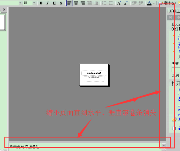The width and height of the screenshot is (180, 151).
Task: Click the 开始工作 task pane title
Action: point(175,11)
